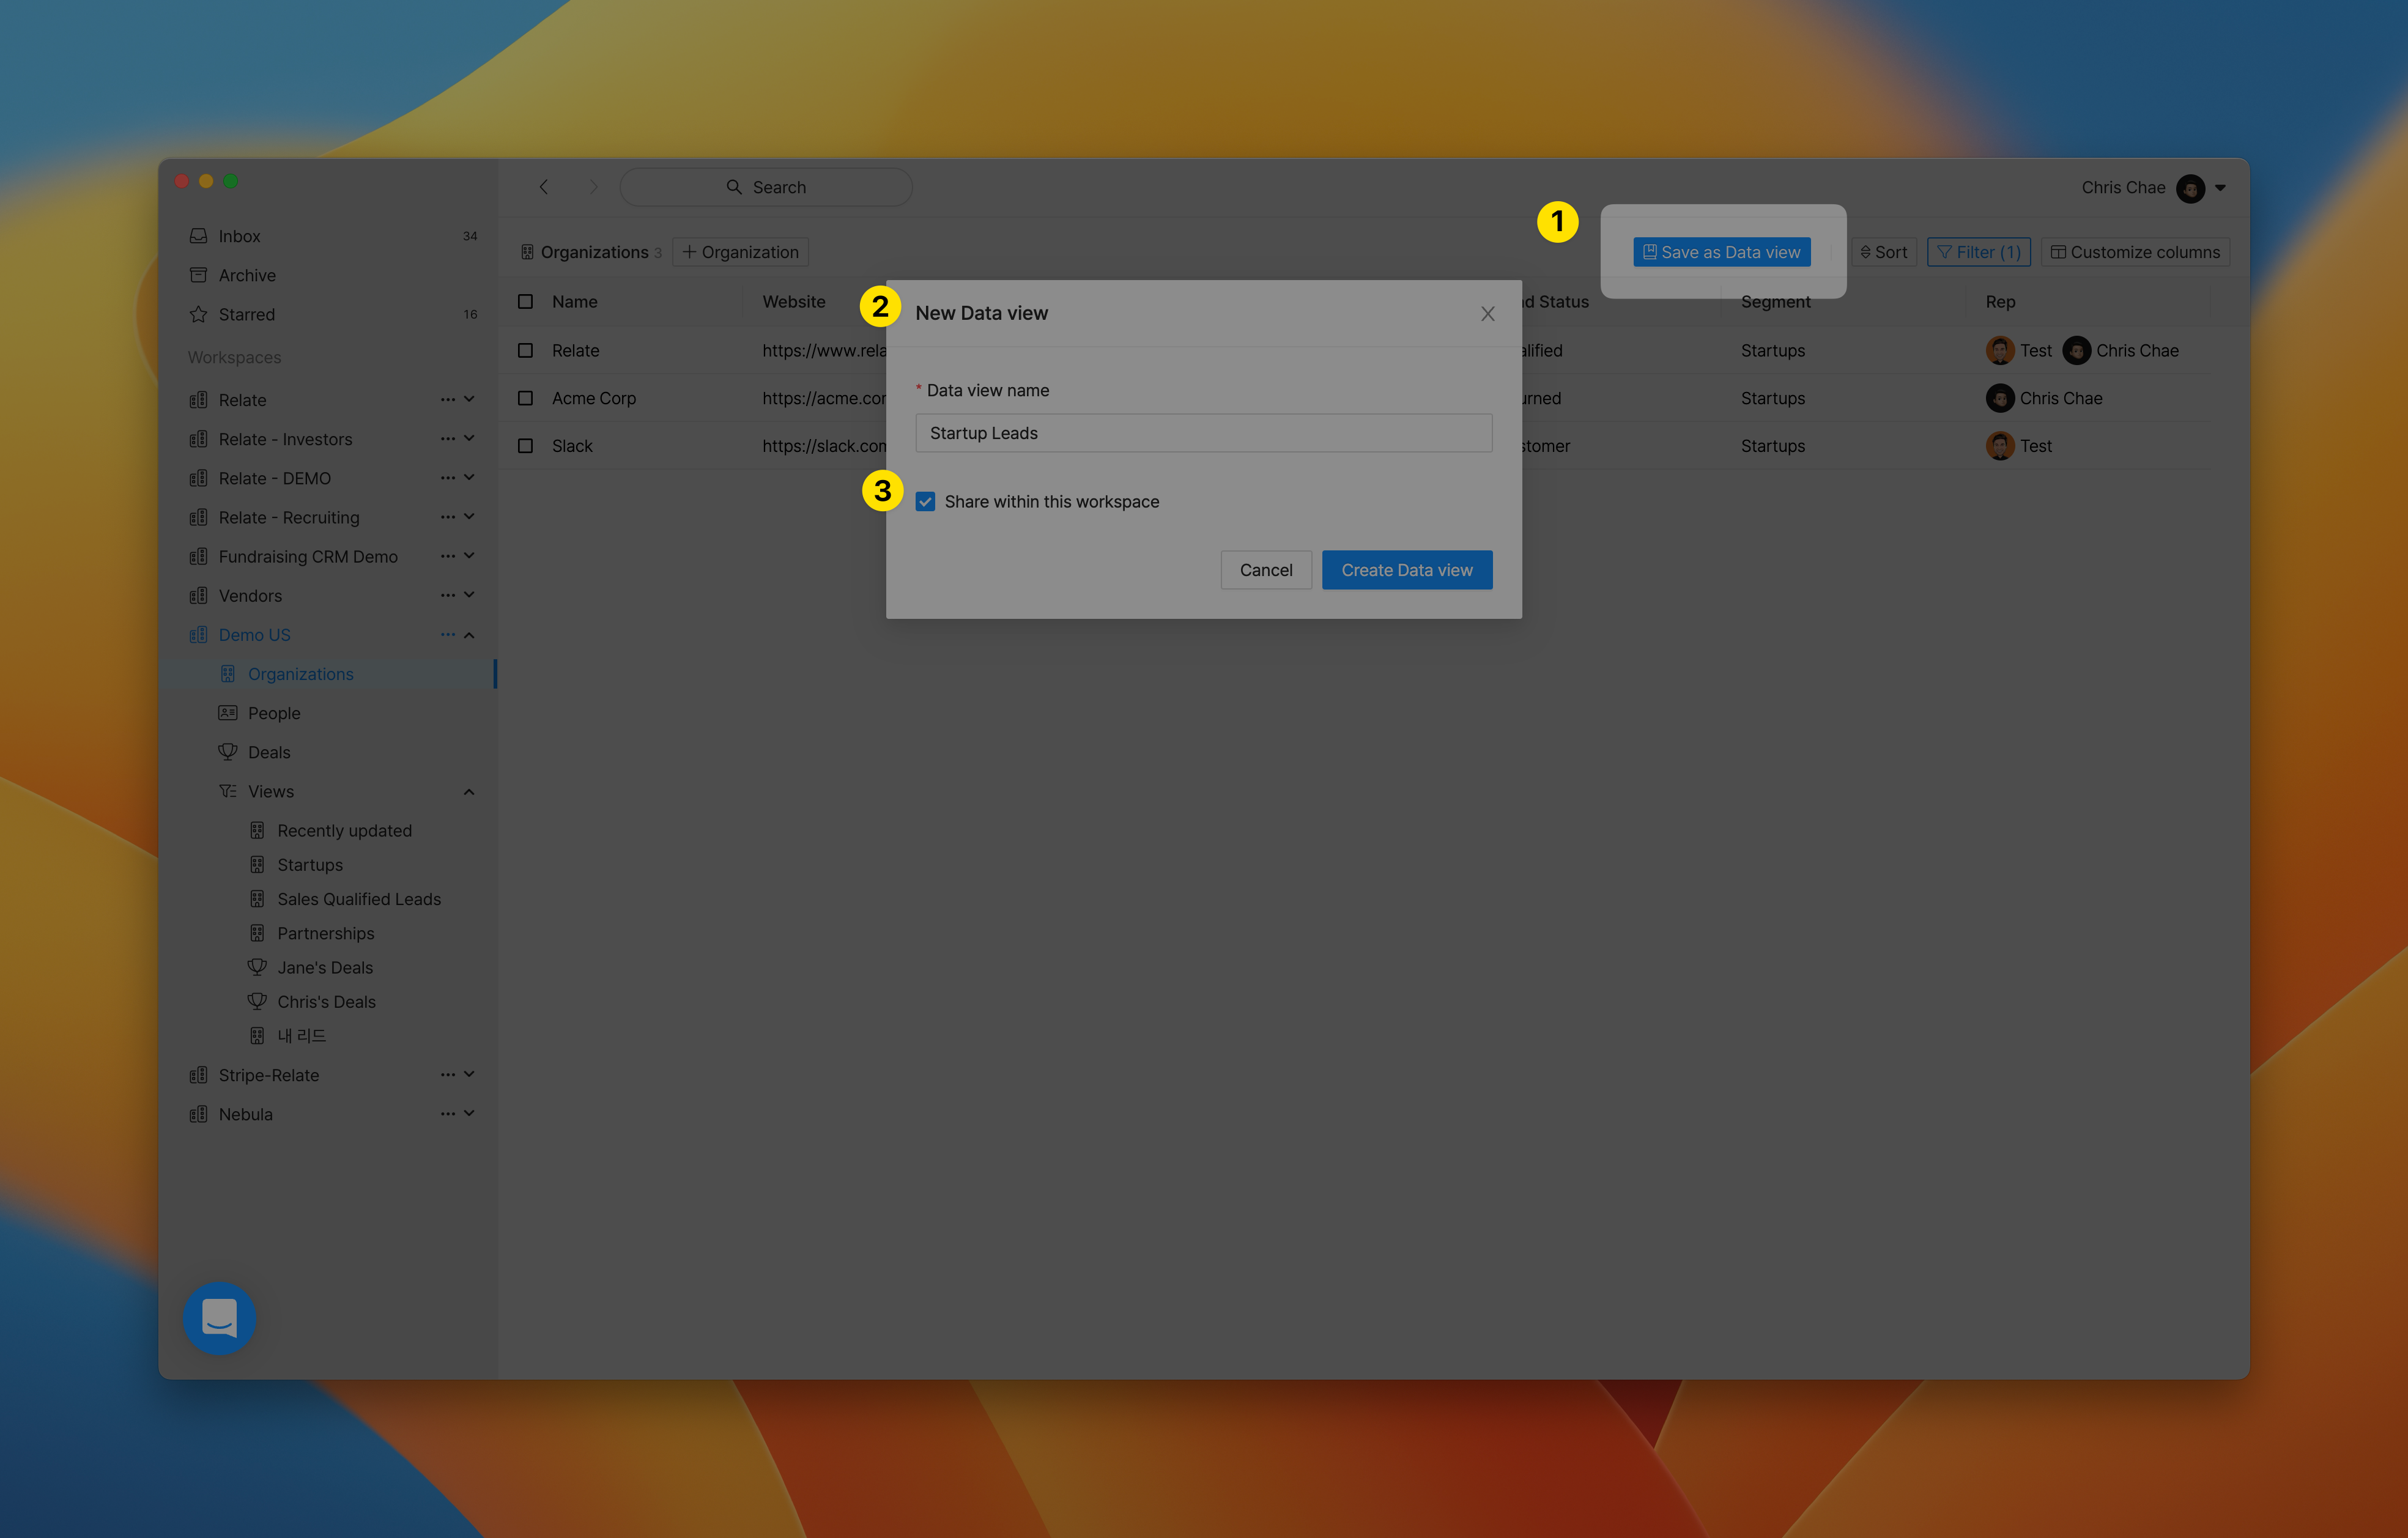The image size is (2408, 1538).
Task: Toggle the select-all header checkbox
Action: pos(525,302)
